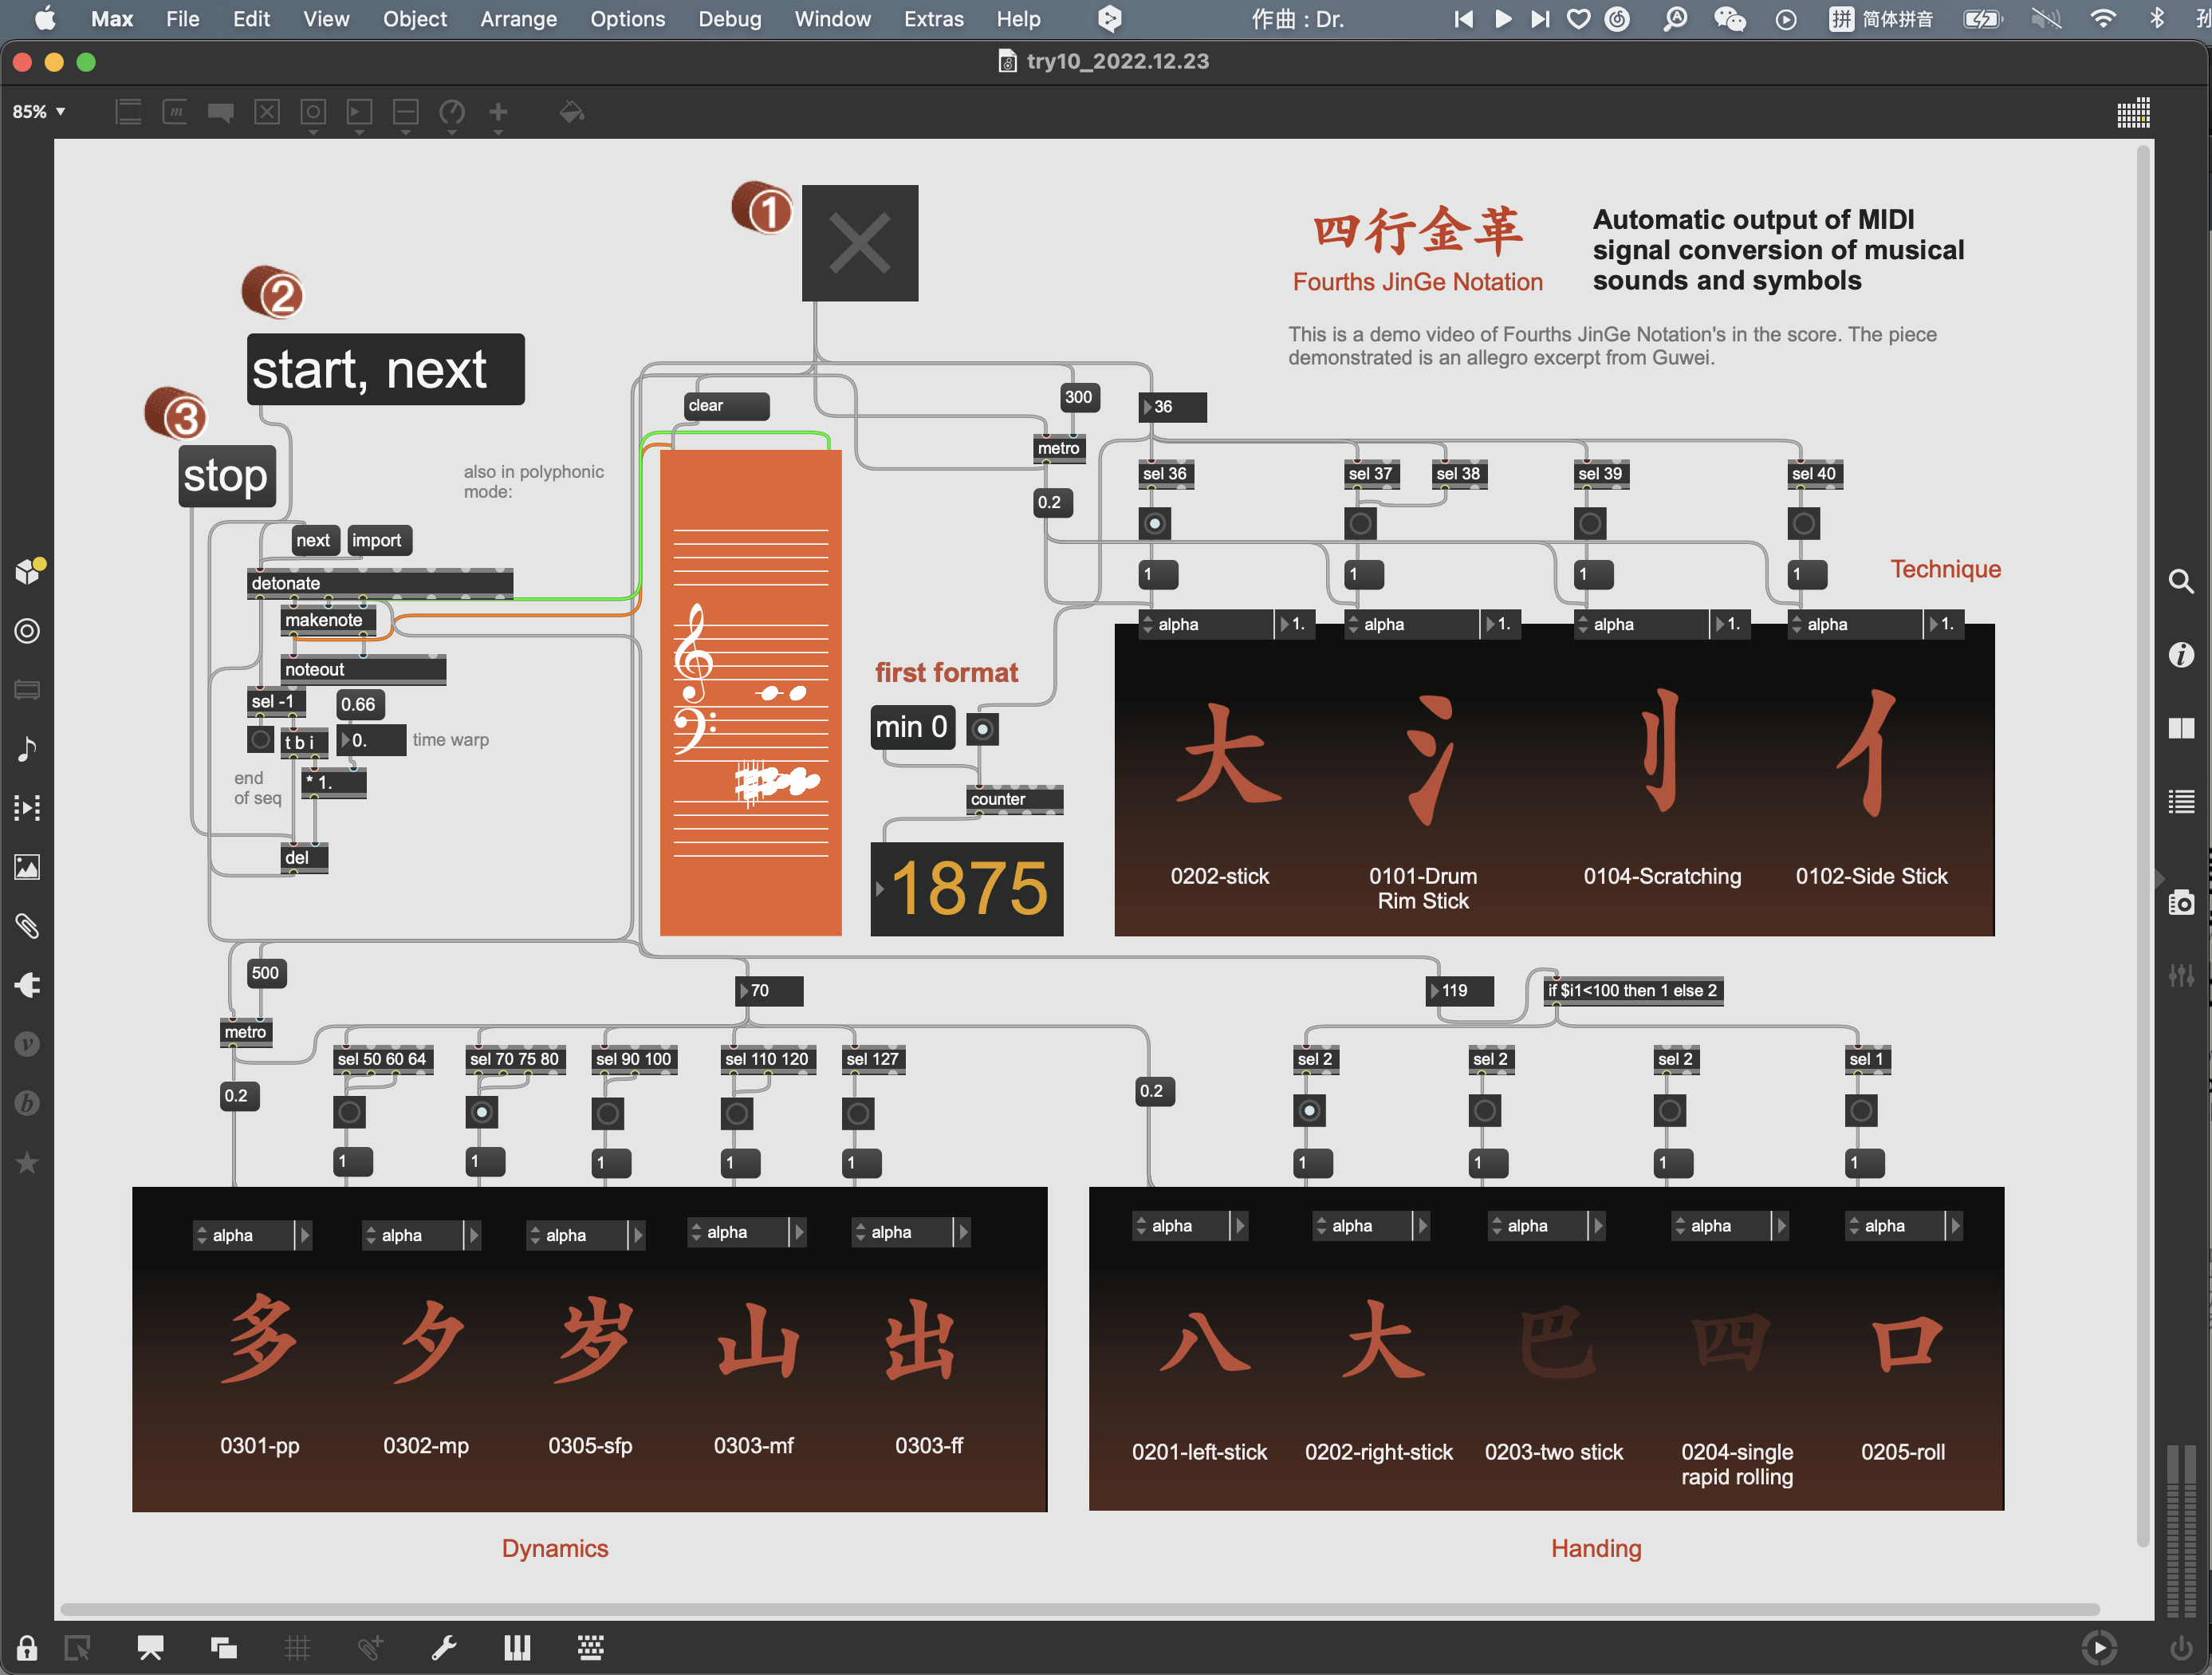Click the paint bucket format icon in toolbar
The height and width of the screenshot is (1675, 2212).
571,112
